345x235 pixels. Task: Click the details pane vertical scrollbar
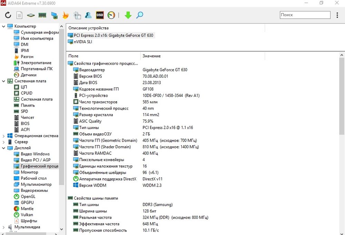(342, 96)
